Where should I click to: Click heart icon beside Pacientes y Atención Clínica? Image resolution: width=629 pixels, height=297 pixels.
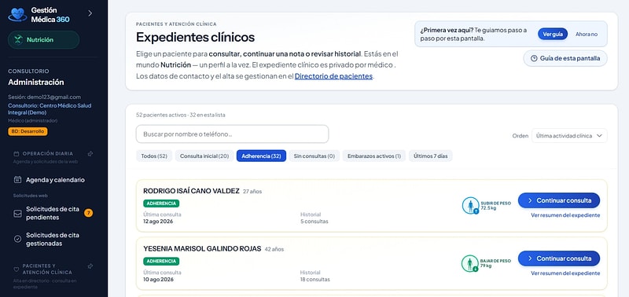(17, 269)
